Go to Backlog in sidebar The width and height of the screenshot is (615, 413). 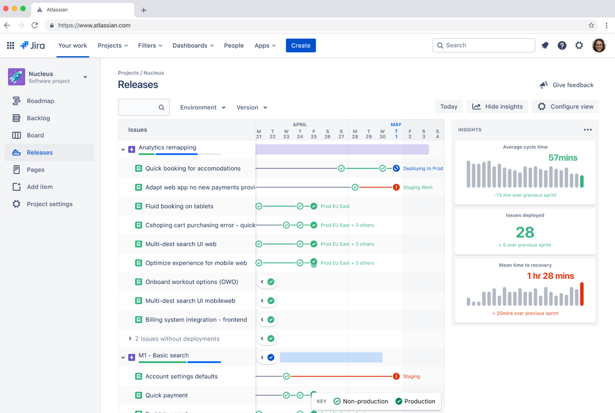tap(38, 118)
